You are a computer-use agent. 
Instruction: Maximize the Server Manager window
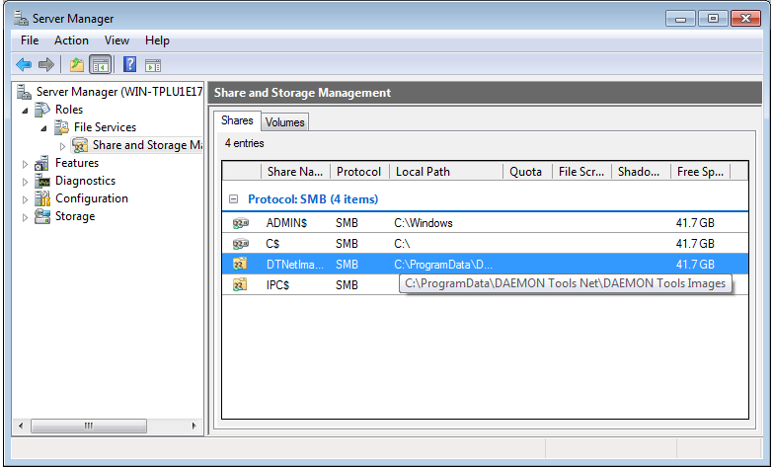pos(713,19)
